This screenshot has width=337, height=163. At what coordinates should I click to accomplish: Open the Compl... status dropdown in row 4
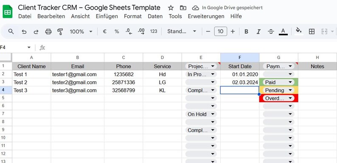[x=201, y=90]
